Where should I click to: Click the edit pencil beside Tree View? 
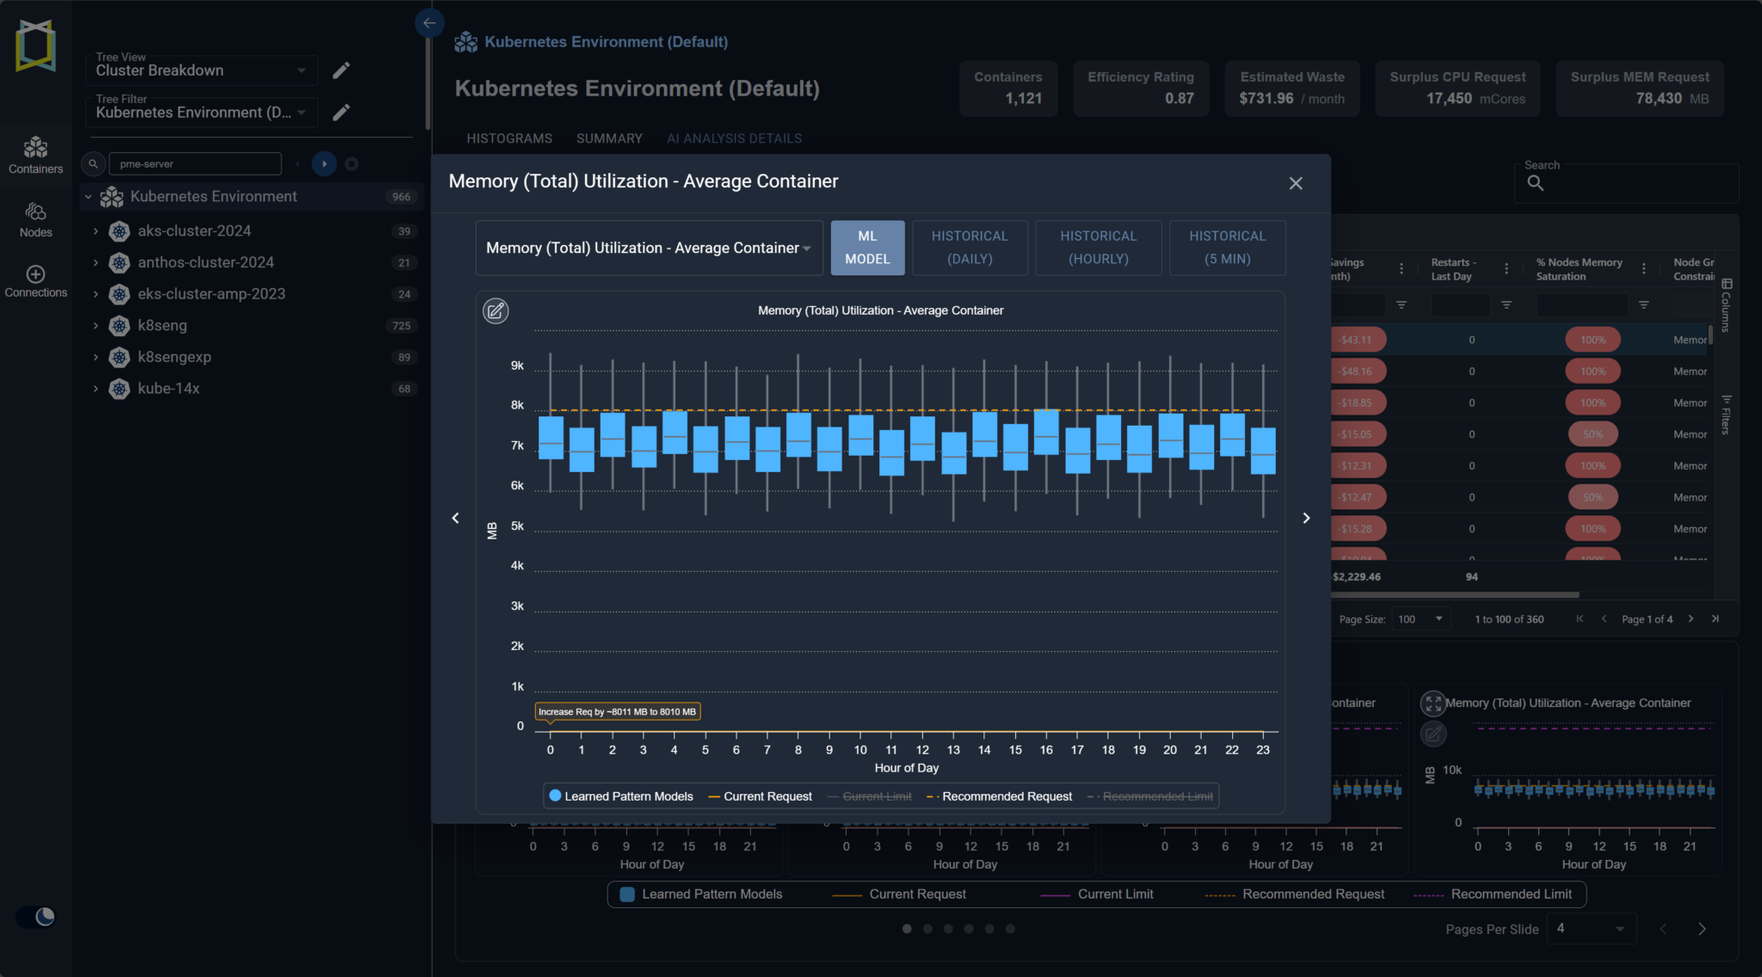point(342,71)
